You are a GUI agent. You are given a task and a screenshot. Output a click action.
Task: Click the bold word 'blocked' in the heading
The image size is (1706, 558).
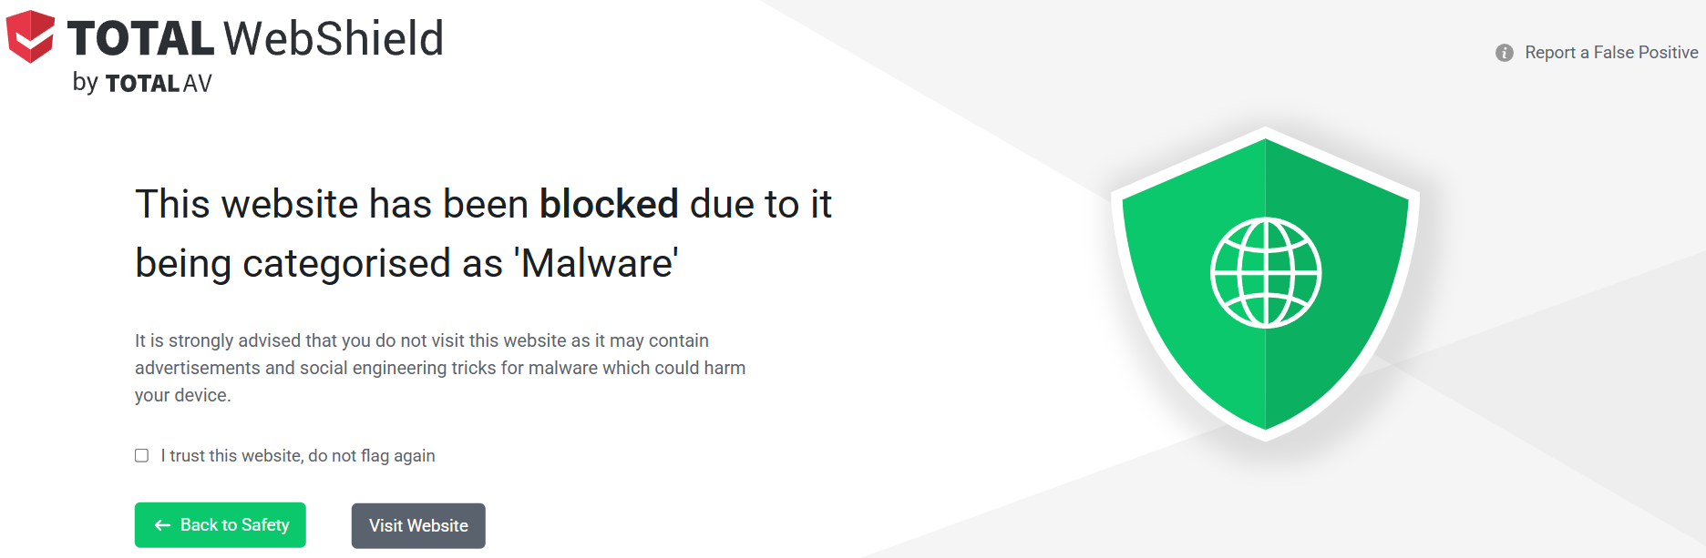click(x=609, y=204)
